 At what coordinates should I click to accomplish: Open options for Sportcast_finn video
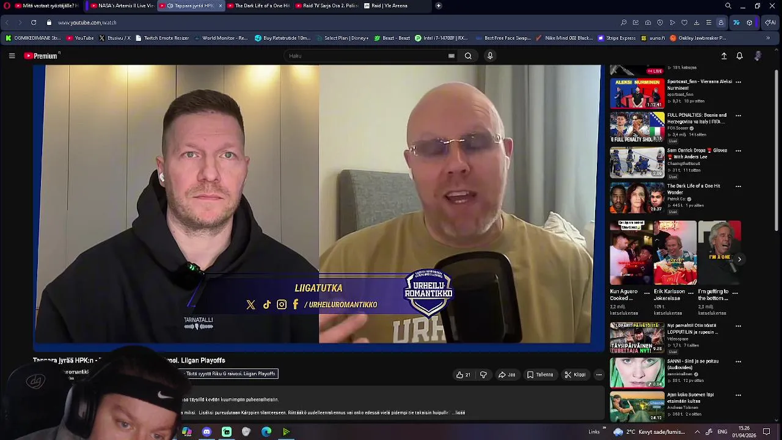pos(738,82)
